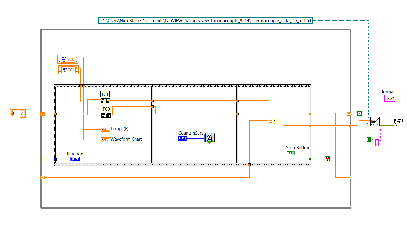Click the build array in the third frame
Viewport: 407px width, 225px height.
coord(276,122)
